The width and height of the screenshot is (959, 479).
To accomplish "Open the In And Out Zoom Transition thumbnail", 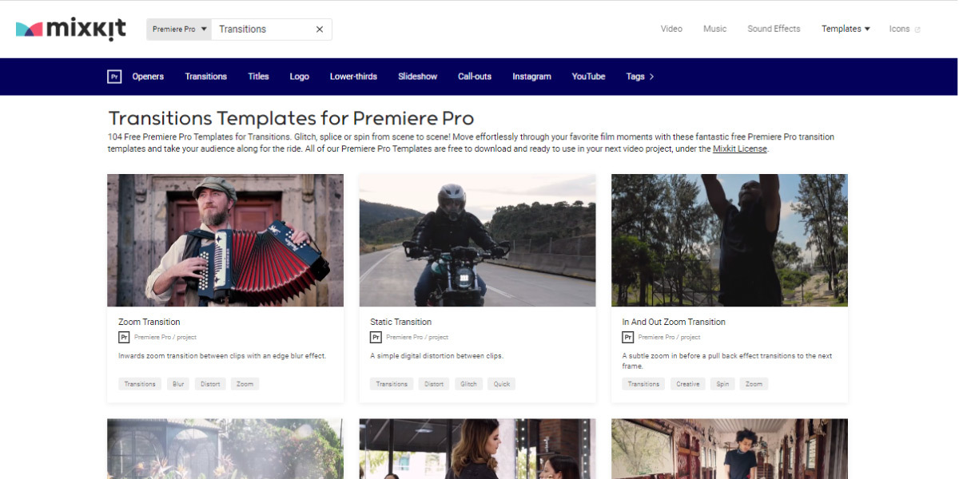I will tap(730, 240).
